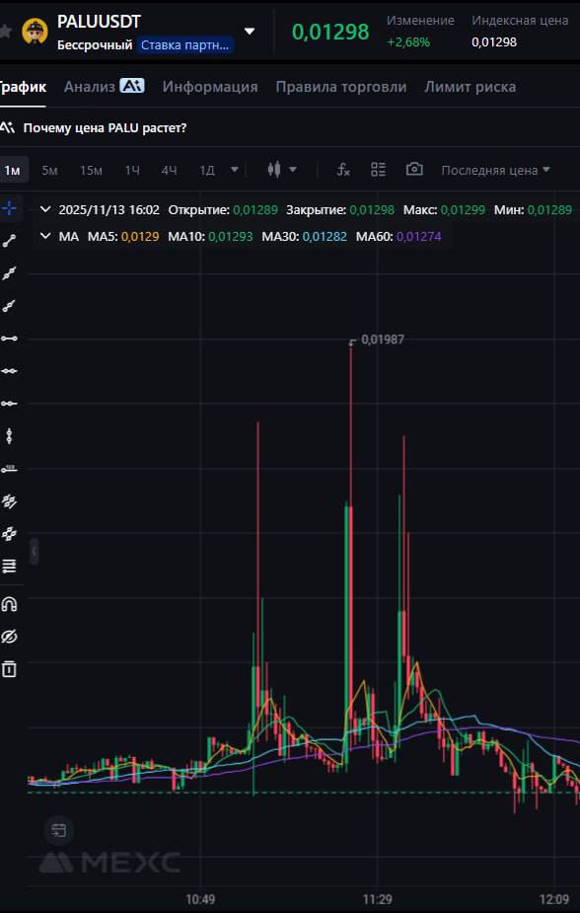Click the 10:49 time axis label
The height and width of the screenshot is (913, 580).
coord(200,899)
